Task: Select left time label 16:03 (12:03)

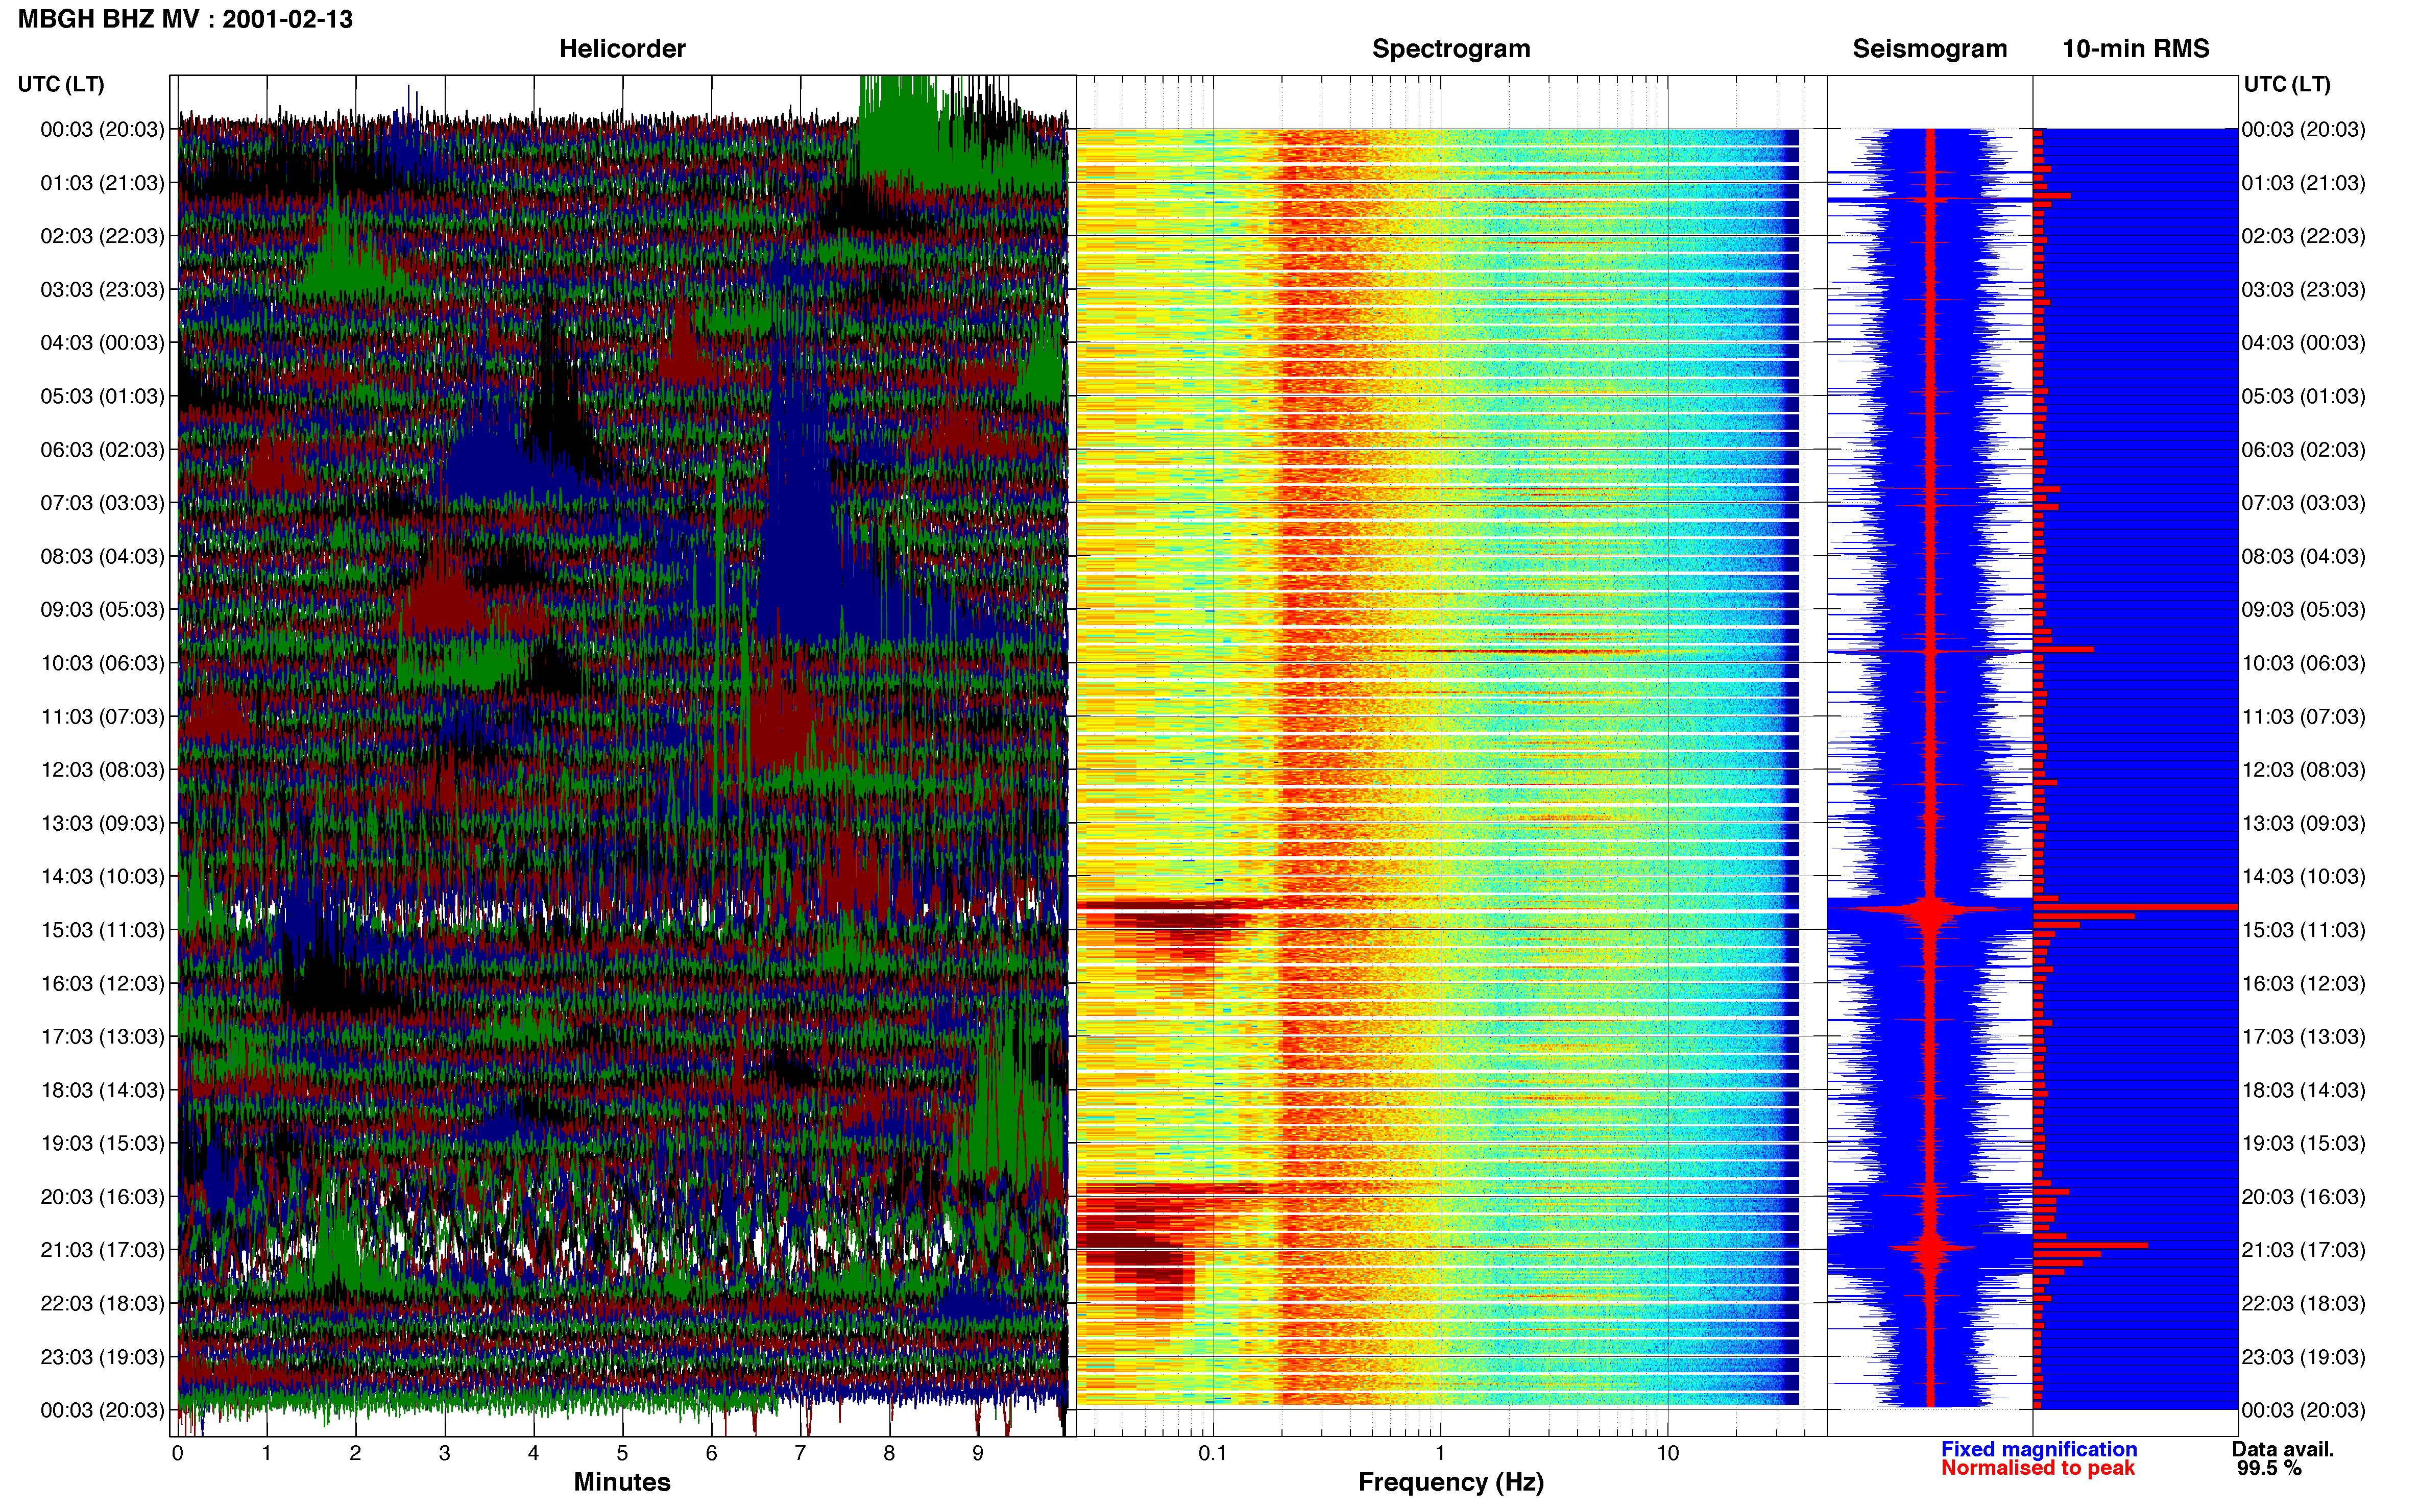Action: tap(102, 983)
